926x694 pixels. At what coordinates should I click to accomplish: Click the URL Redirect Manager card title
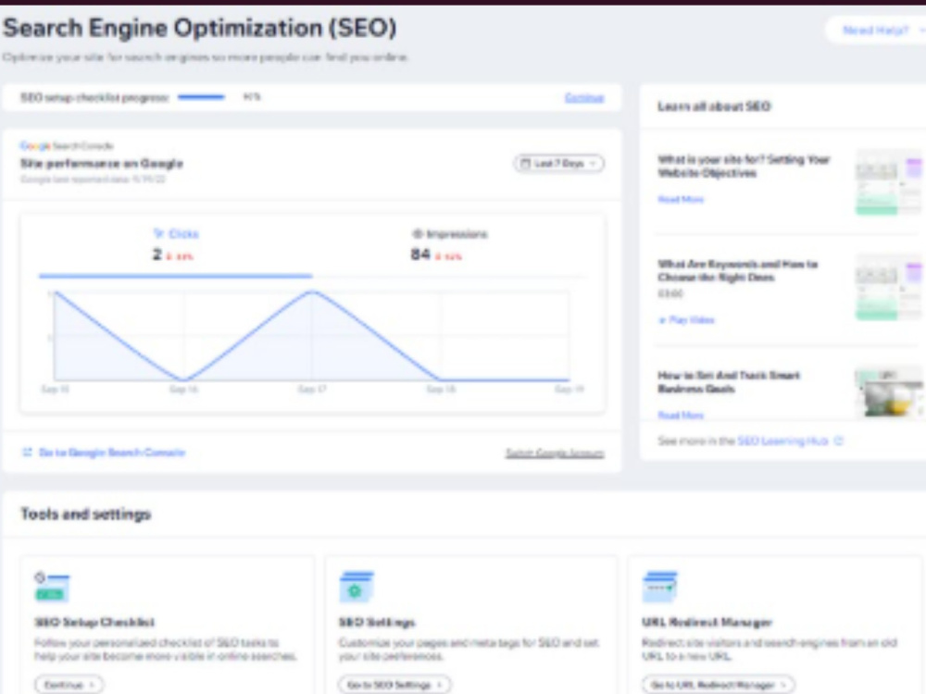click(x=707, y=622)
